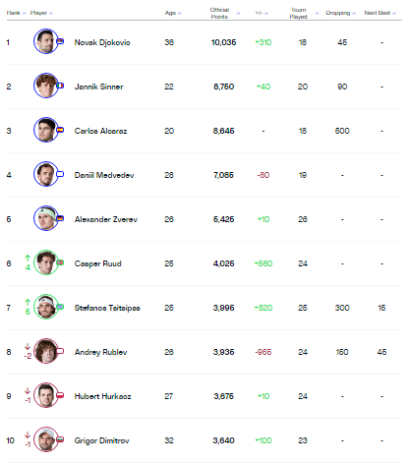Click the Italy flag beside Jannik Sinner

pyautogui.click(x=60, y=86)
